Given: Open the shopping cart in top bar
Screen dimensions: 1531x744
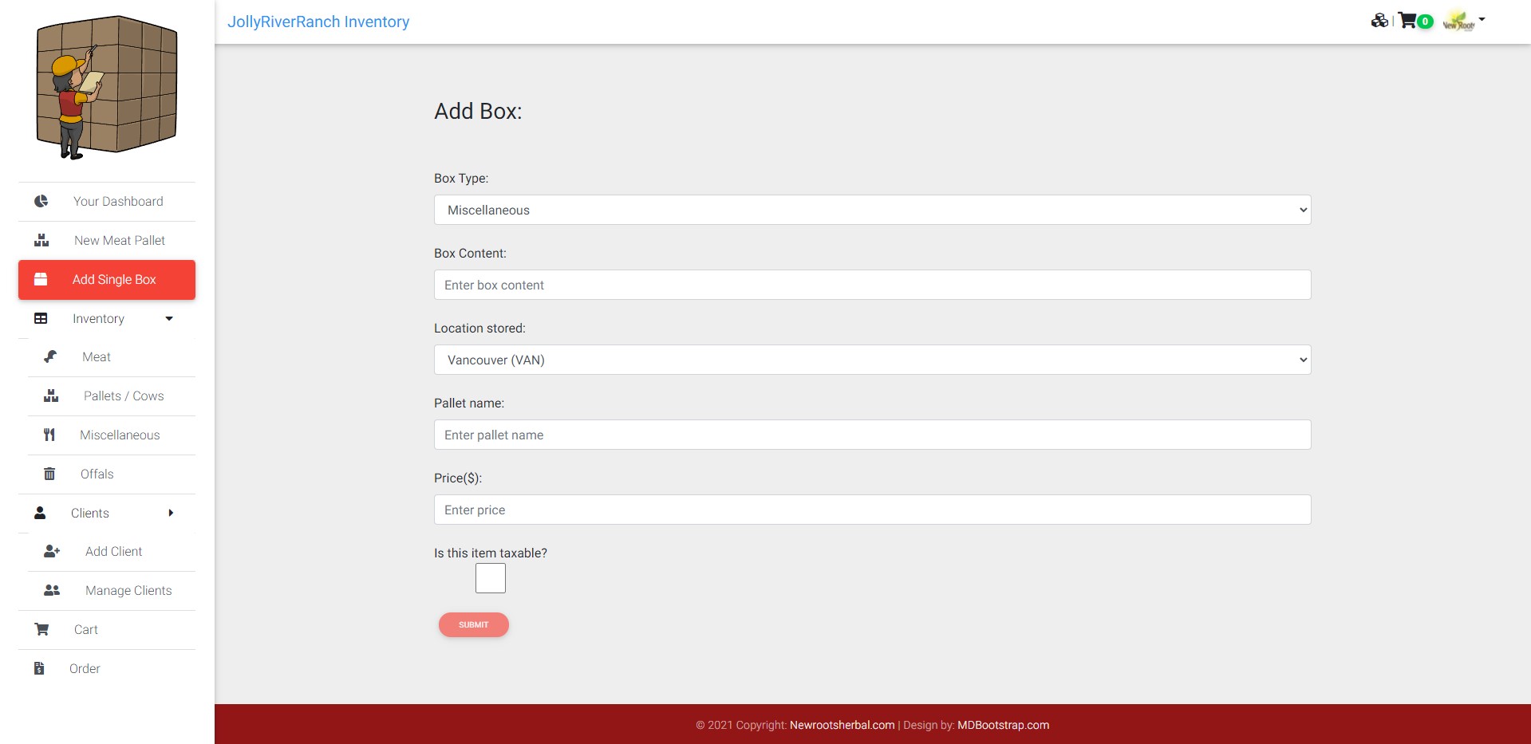Looking at the screenshot, I should (x=1407, y=21).
